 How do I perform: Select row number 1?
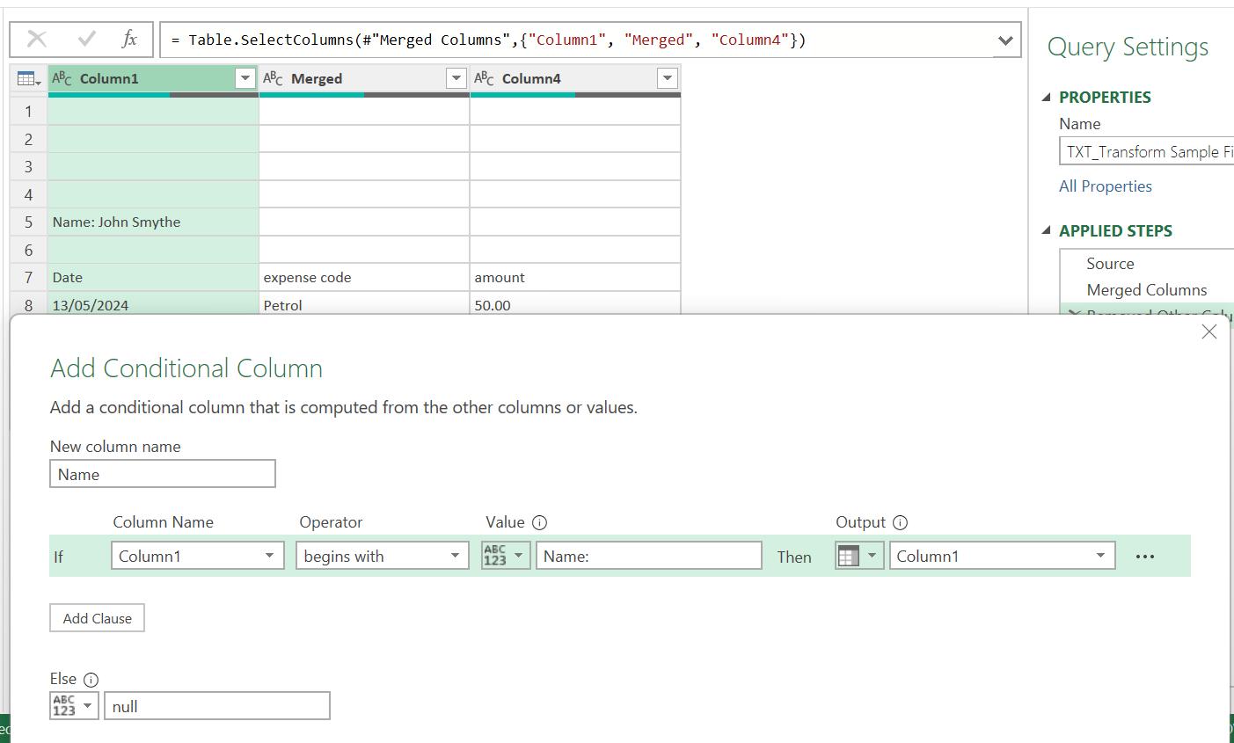click(28, 111)
